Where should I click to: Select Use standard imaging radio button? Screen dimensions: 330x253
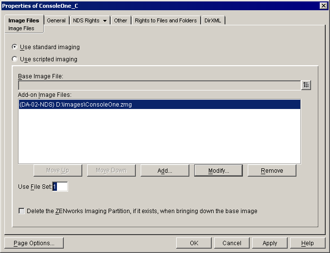tap(15, 47)
